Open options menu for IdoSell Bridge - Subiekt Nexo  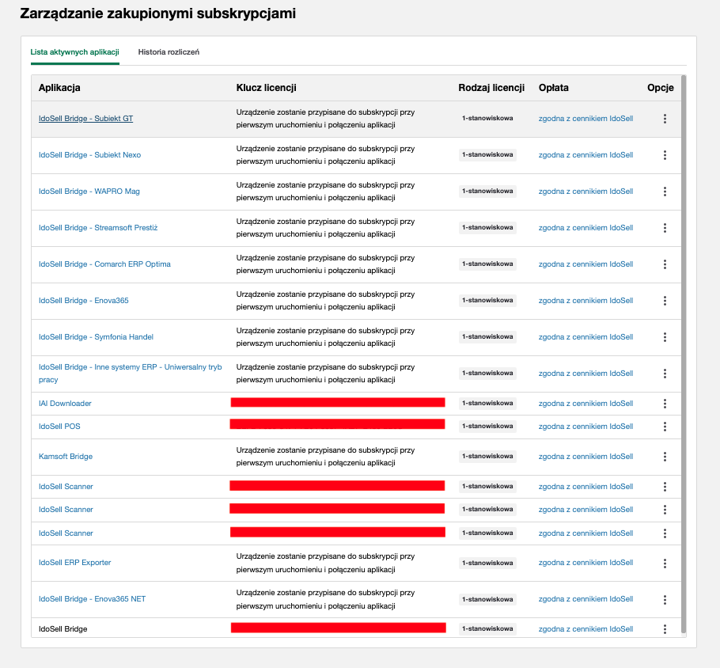pyautogui.click(x=665, y=155)
